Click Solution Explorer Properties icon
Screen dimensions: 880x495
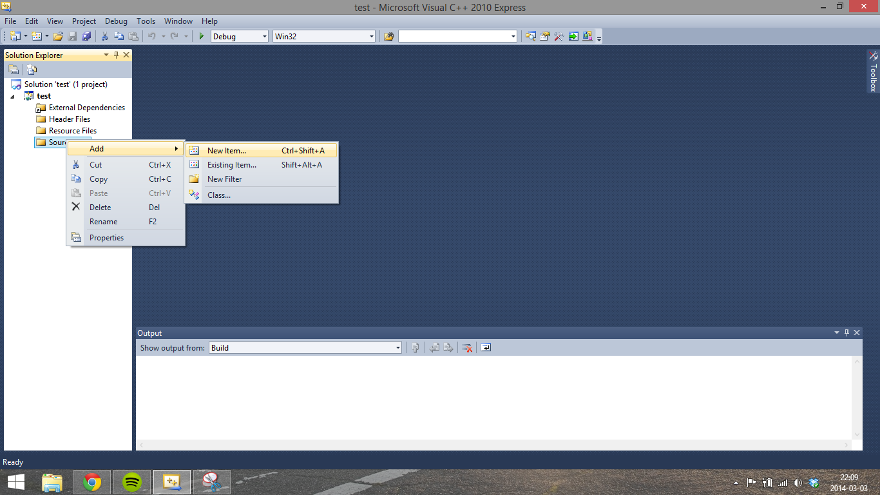tap(14, 70)
